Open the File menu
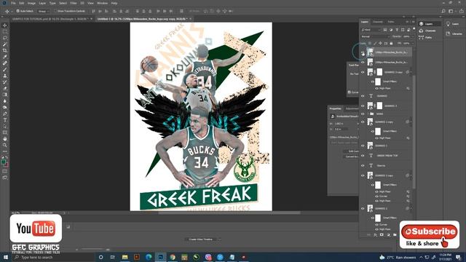Viewport: 466px width, 262px height. pyautogui.click(x=13, y=3)
